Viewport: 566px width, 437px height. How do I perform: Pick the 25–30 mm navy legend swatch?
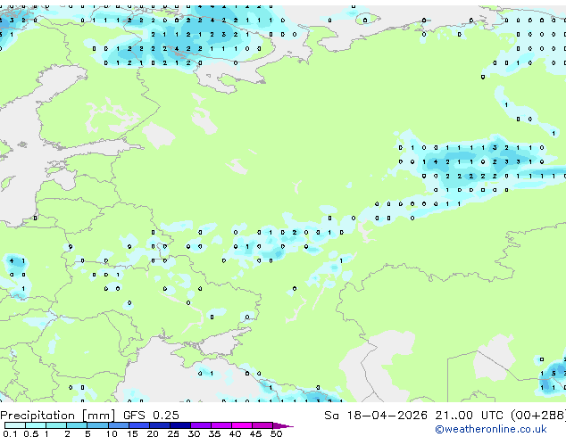pos(180,425)
